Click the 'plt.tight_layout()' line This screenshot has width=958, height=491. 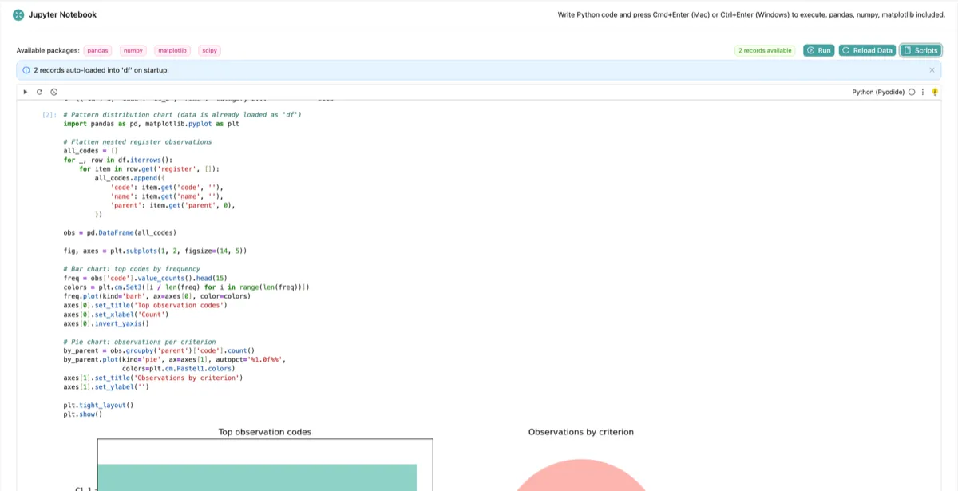[98, 405]
